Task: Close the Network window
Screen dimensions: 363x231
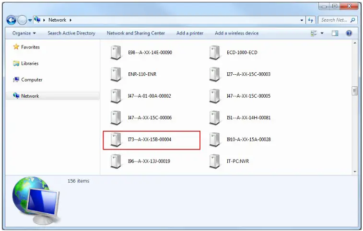Action: coord(349,6)
